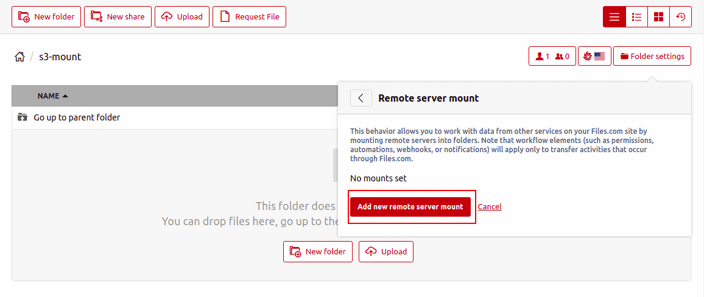This screenshot has height=297, width=704.
Task: Click the 'Remote server mount' panel title
Action: [429, 98]
